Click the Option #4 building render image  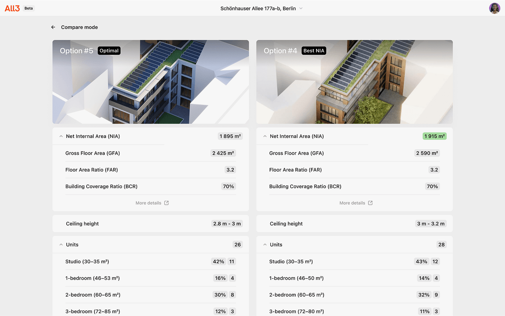(x=355, y=87)
